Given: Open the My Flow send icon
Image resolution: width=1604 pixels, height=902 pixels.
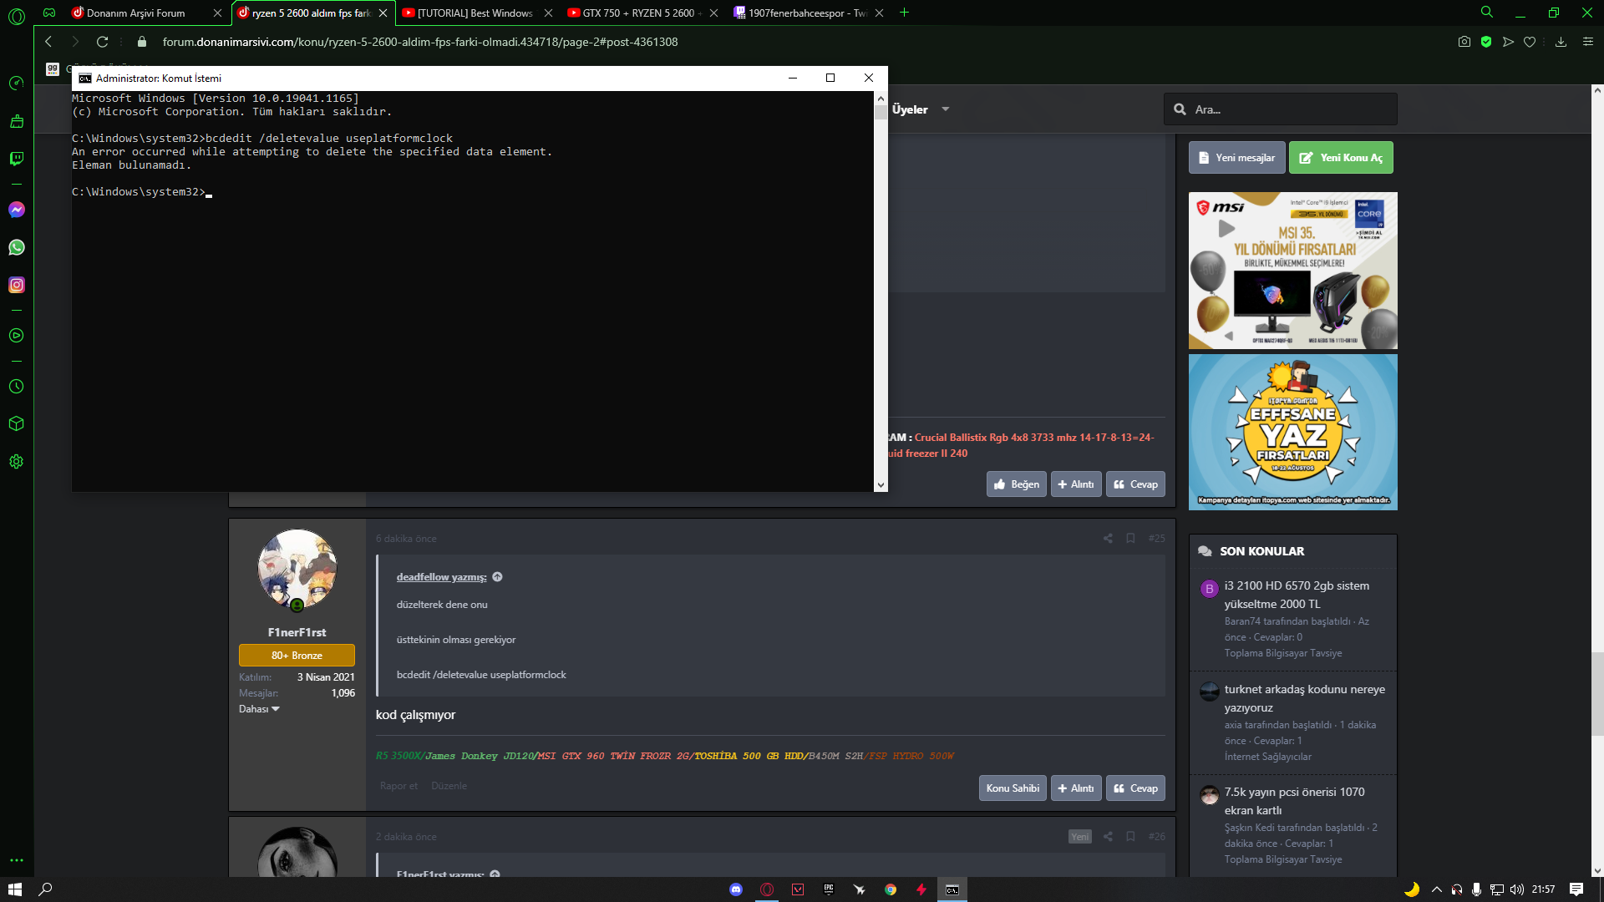Looking at the screenshot, I should (x=1508, y=42).
